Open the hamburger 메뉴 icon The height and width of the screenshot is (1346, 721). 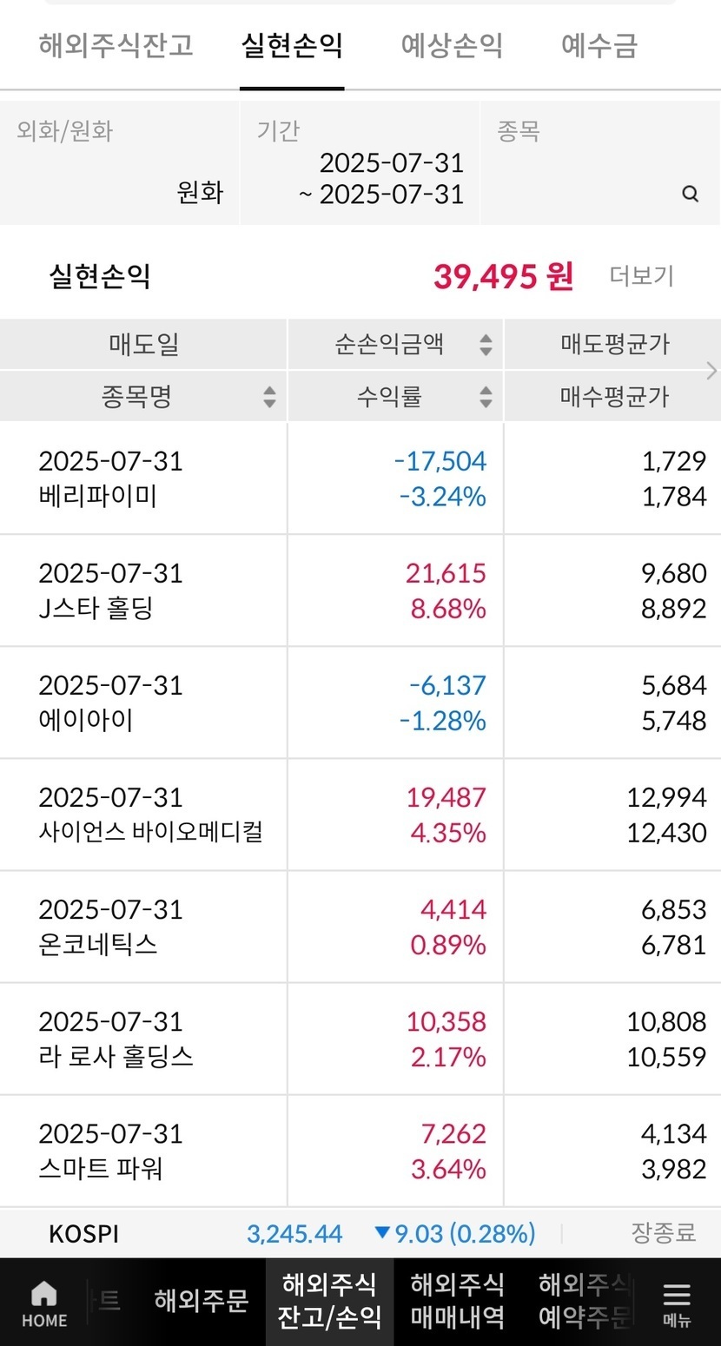(677, 1304)
